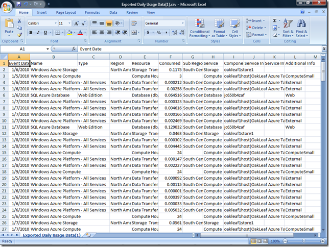The image size is (329, 247).
Task: Toggle the highlighted Bottom Align button
Action: (x=109, y=23)
